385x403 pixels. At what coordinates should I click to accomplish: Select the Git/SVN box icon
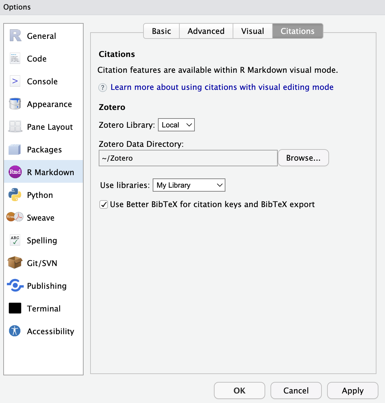tap(14, 263)
